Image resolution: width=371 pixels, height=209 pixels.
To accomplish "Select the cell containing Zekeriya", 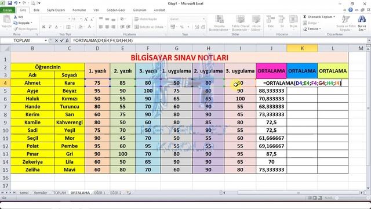I will point(32,162).
